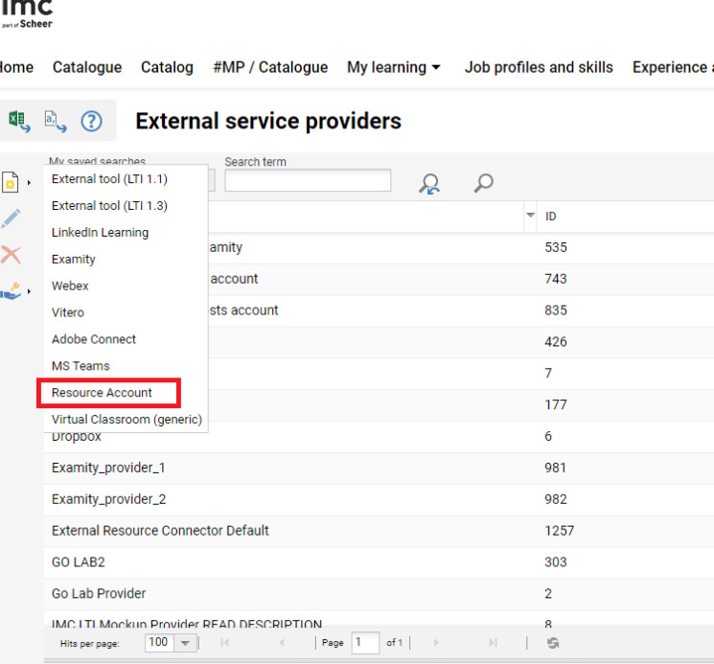This screenshot has height=664, width=714.
Task: Click the reset search icon
Action: (429, 183)
